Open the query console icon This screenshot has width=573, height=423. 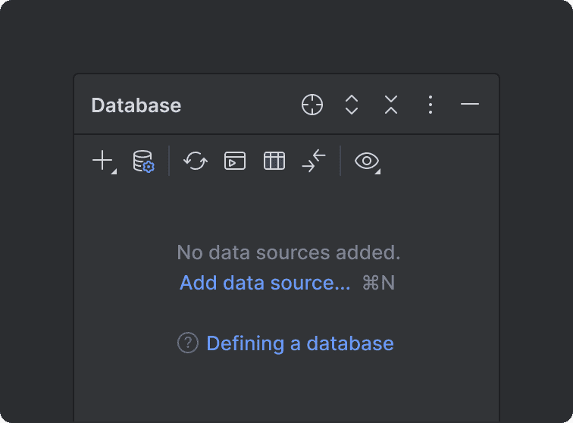[x=235, y=161]
